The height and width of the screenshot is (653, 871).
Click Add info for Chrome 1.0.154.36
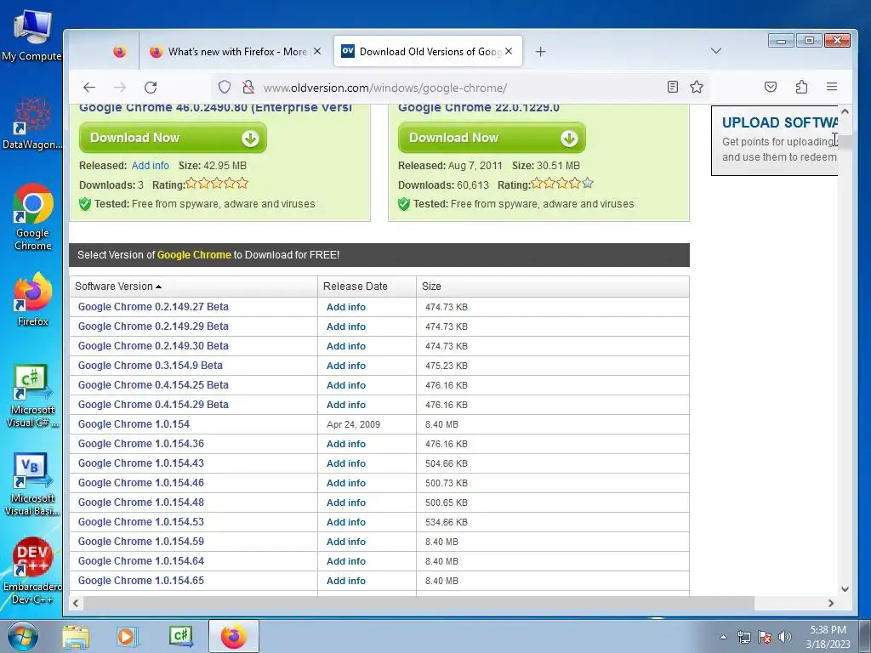coord(346,444)
